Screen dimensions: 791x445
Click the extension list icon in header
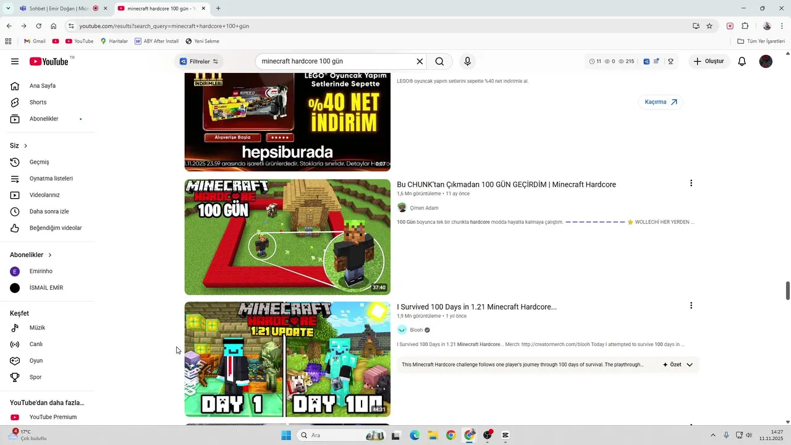(656, 61)
